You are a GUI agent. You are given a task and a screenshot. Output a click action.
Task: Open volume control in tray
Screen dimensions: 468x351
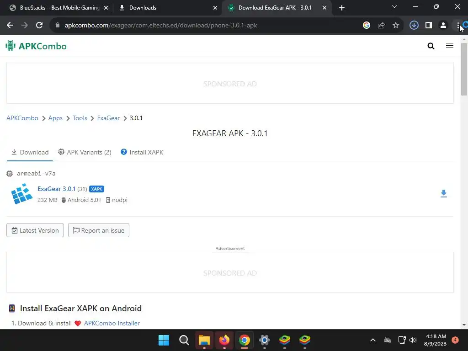coord(413,340)
